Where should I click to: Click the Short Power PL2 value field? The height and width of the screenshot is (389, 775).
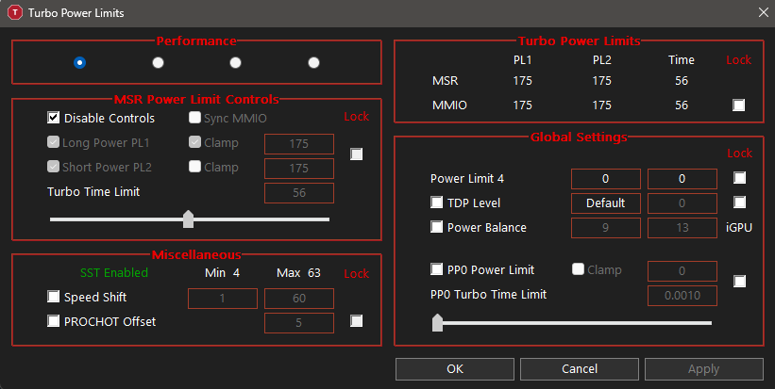click(x=299, y=169)
